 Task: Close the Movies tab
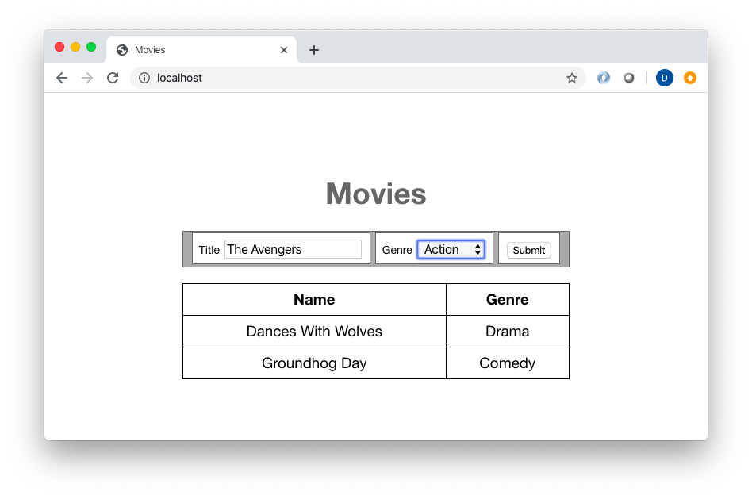(284, 50)
